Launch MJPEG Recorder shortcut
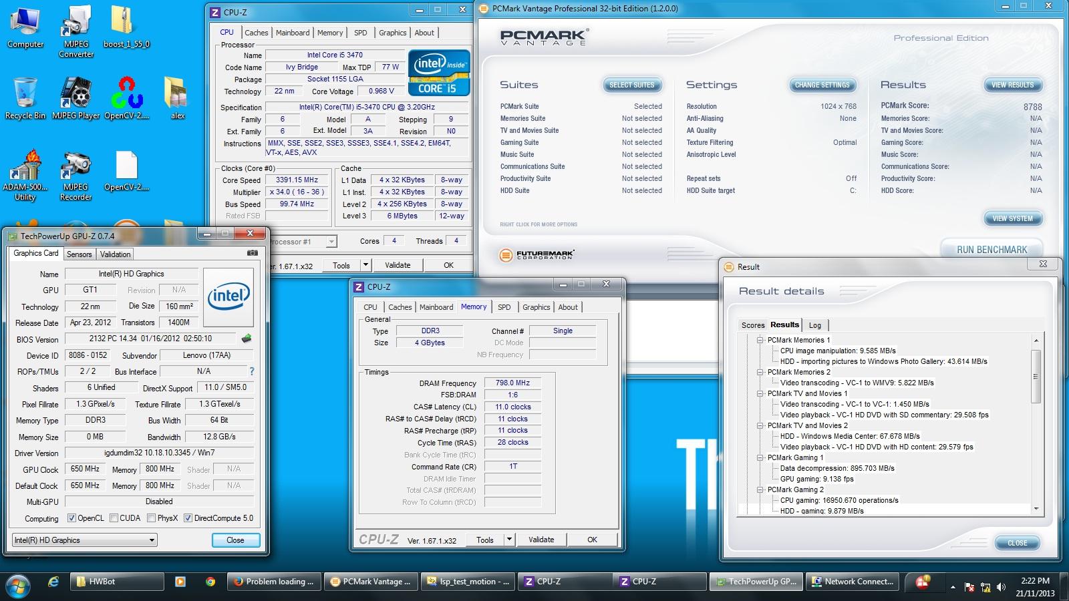Screen dimensions: 1069x601 [x=76, y=175]
